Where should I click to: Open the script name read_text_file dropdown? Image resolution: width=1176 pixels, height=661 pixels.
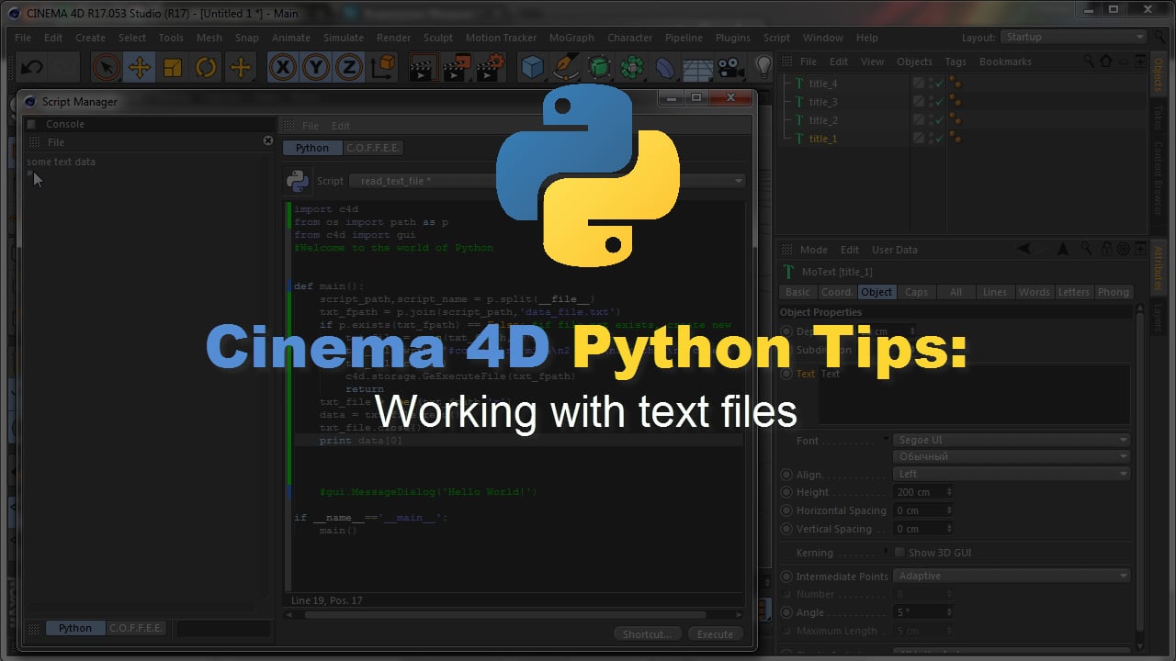548,181
